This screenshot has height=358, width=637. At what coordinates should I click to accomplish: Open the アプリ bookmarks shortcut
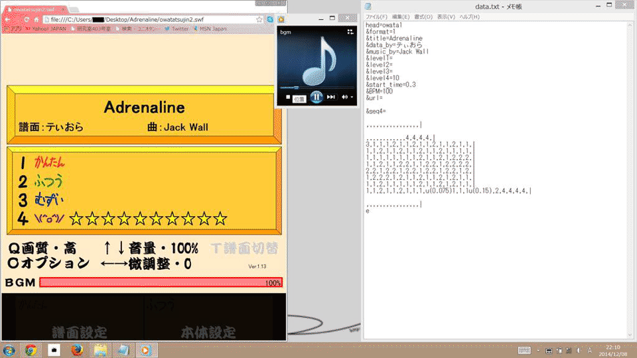click(13, 29)
